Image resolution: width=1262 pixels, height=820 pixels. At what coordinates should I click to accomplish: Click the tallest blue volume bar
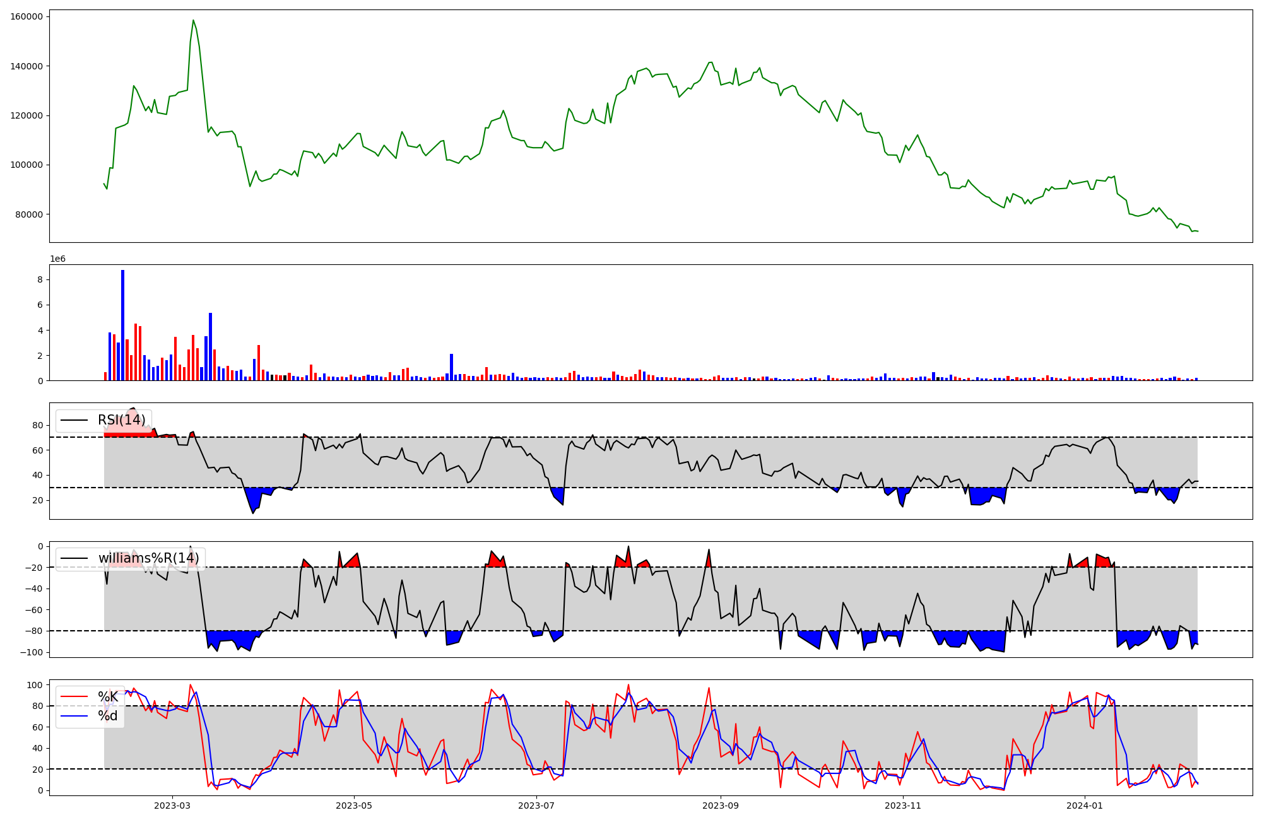point(123,325)
